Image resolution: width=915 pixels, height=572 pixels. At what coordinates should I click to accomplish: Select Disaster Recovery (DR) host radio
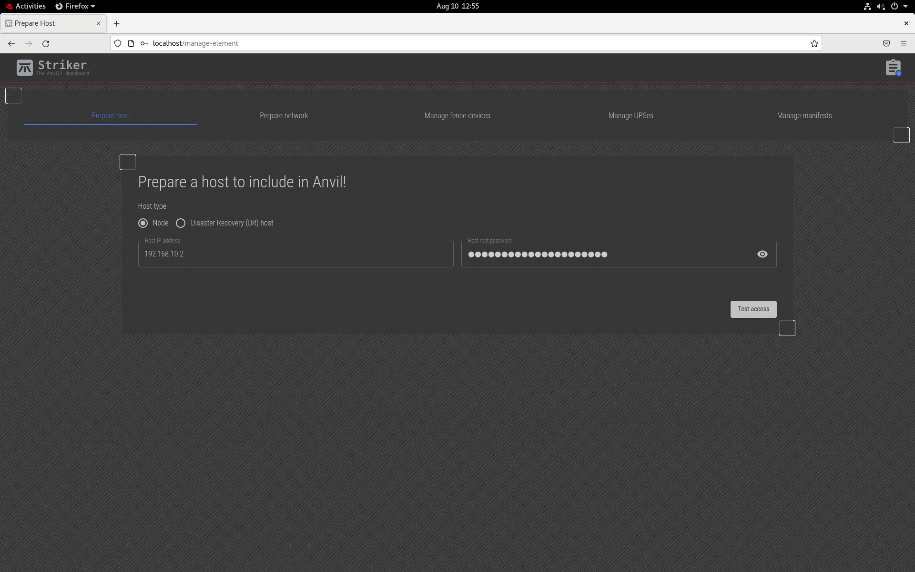[x=181, y=223]
